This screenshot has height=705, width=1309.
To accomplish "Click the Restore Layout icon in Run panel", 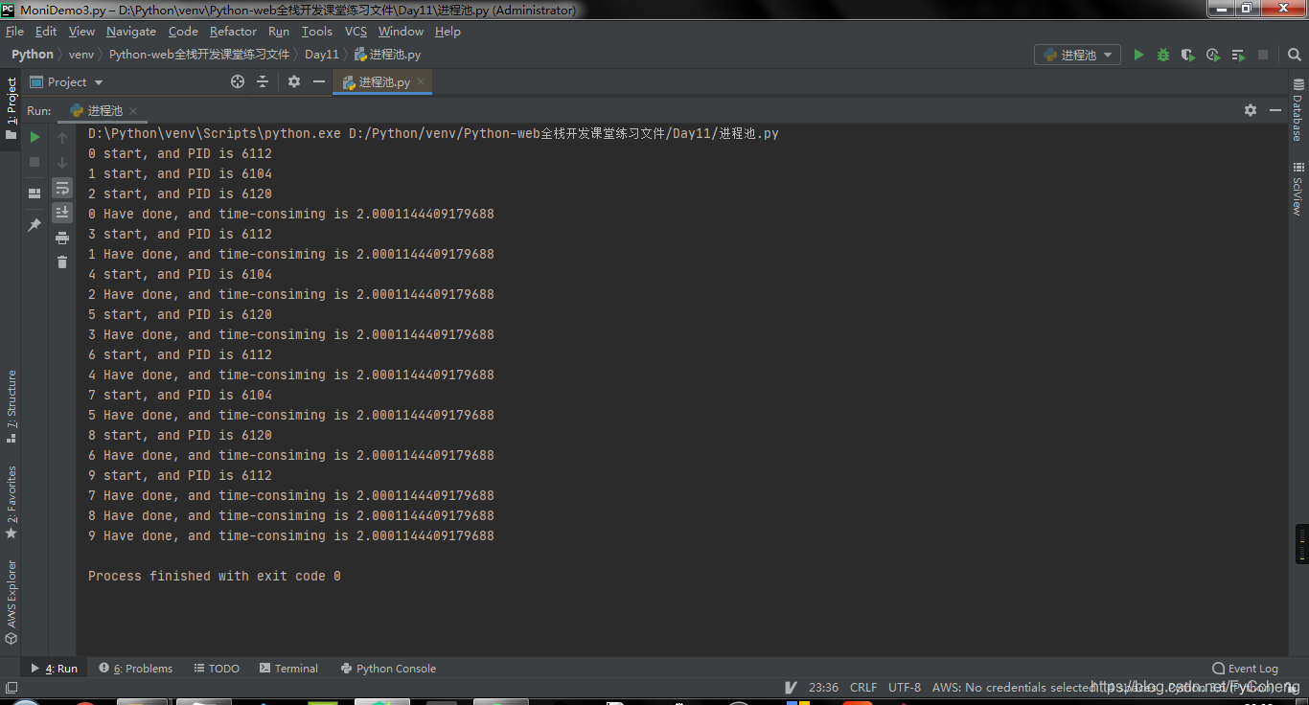I will coord(34,193).
